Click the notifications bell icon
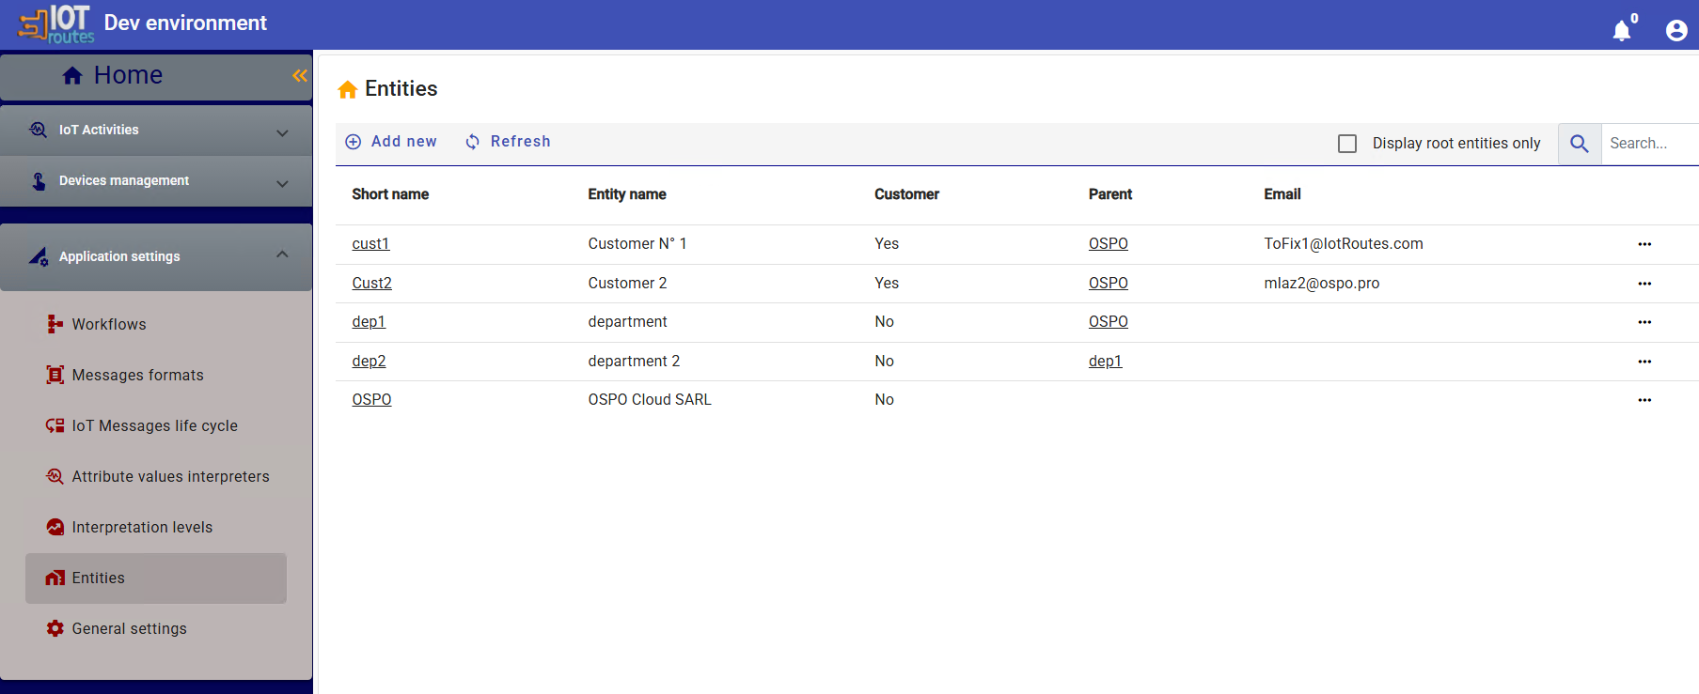This screenshot has width=1699, height=694. pyautogui.click(x=1622, y=30)
